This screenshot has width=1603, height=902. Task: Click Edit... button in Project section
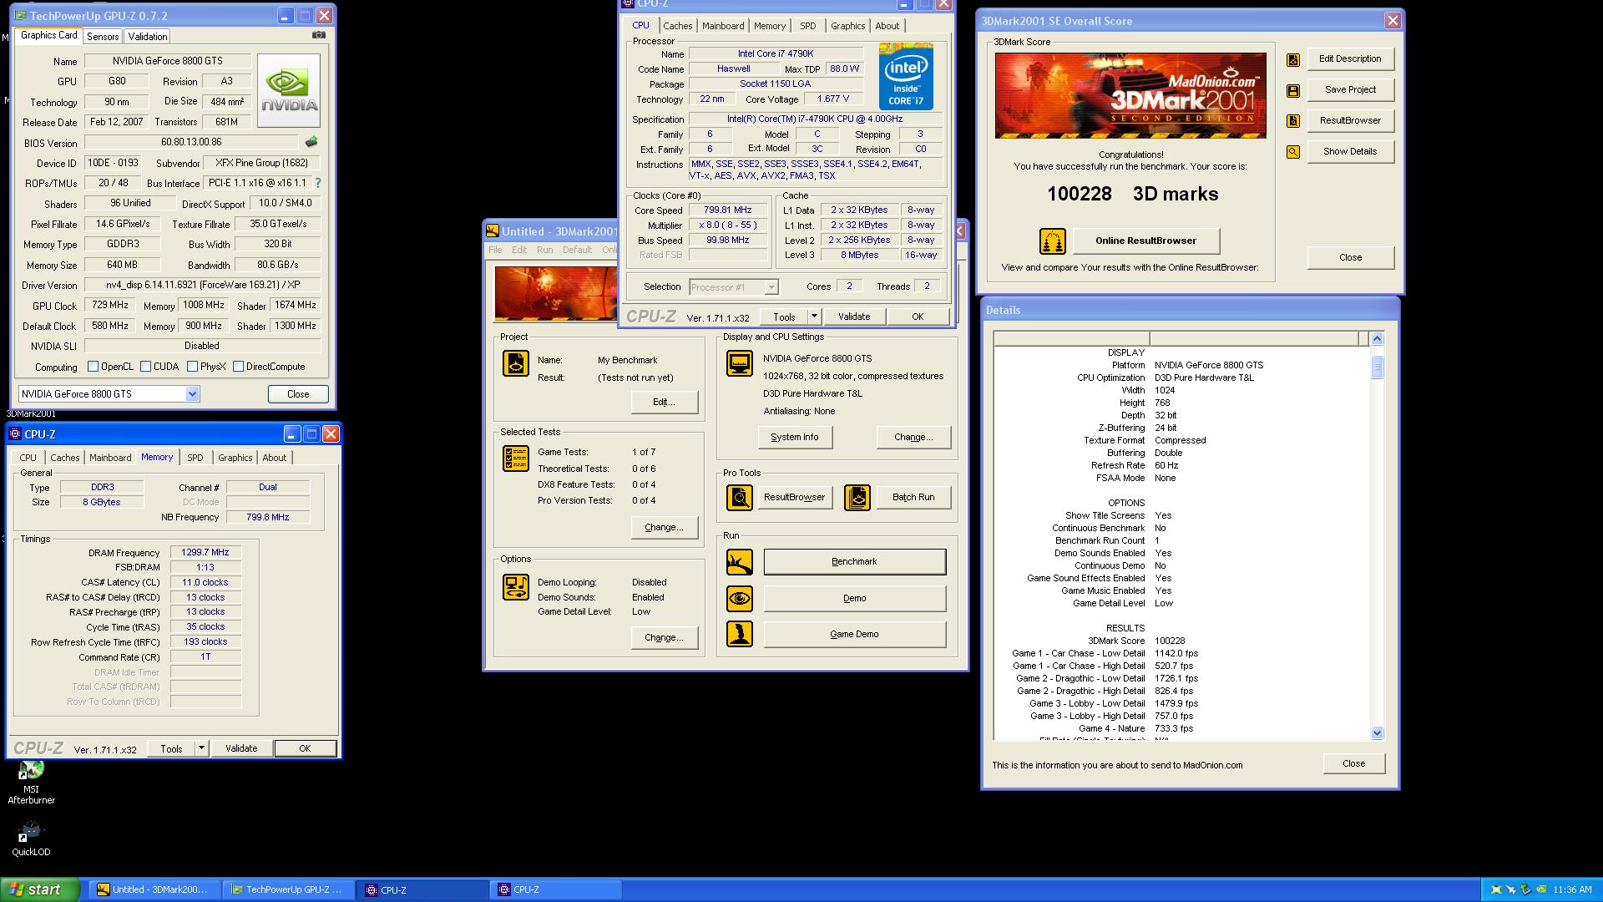tap(665, 403)
